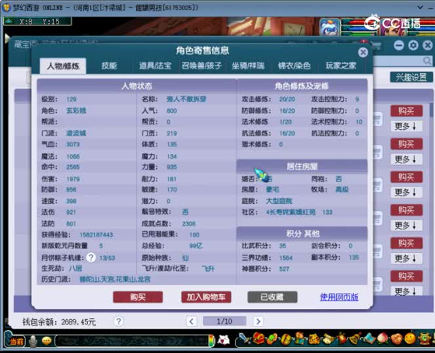Image resolution: width=435 pixels, height=353 pixels.
Task: Click the golden bell icon in bottom bar
Action: [x=355, y=339]
